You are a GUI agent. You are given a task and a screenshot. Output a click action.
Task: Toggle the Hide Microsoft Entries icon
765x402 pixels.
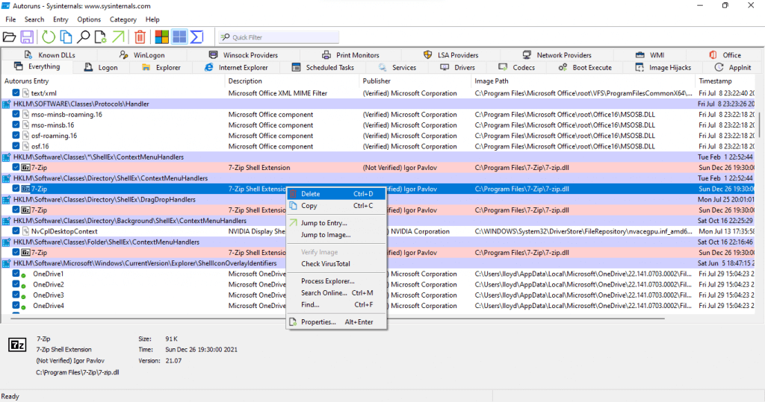[162, 37]
